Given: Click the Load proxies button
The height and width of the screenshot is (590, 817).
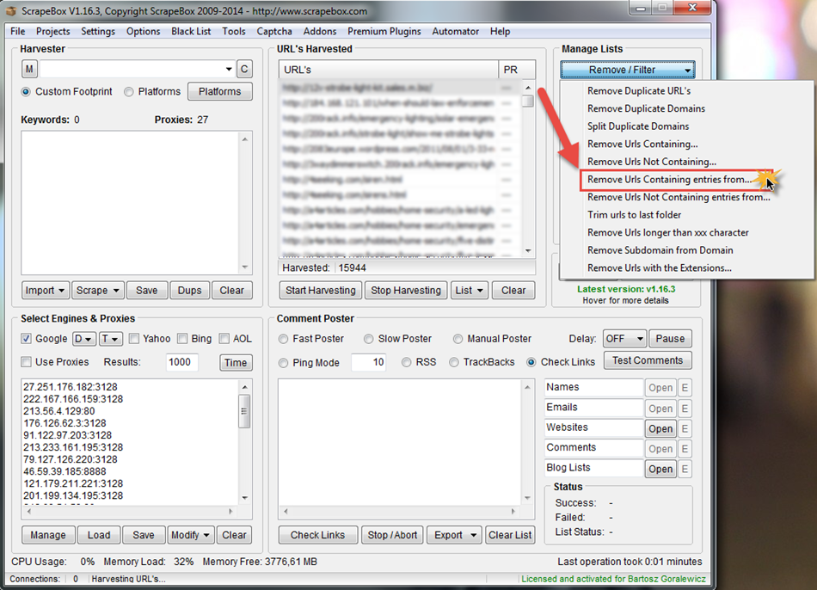Looking at the screenshot, I should (99, 535).
